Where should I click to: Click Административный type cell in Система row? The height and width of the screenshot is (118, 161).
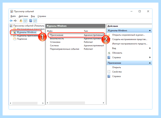coord(94,45)
